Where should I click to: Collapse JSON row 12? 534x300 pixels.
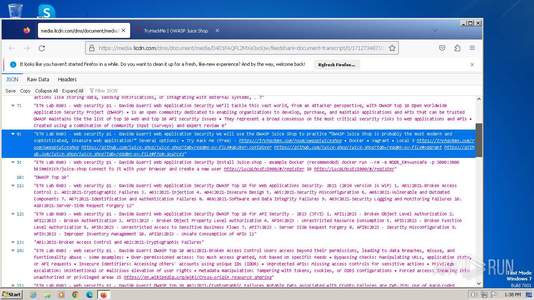click(13, 214)
